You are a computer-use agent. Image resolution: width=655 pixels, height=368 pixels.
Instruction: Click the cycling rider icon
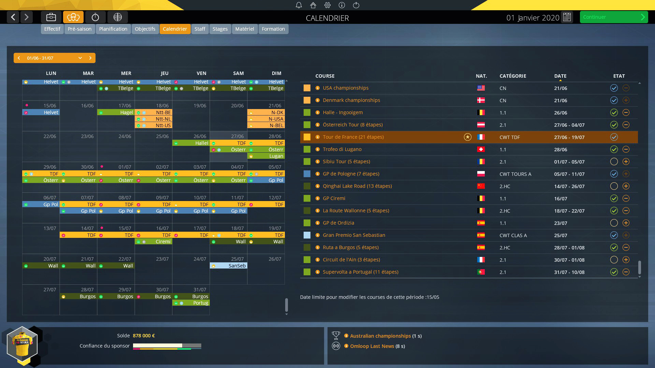[74, 17]
